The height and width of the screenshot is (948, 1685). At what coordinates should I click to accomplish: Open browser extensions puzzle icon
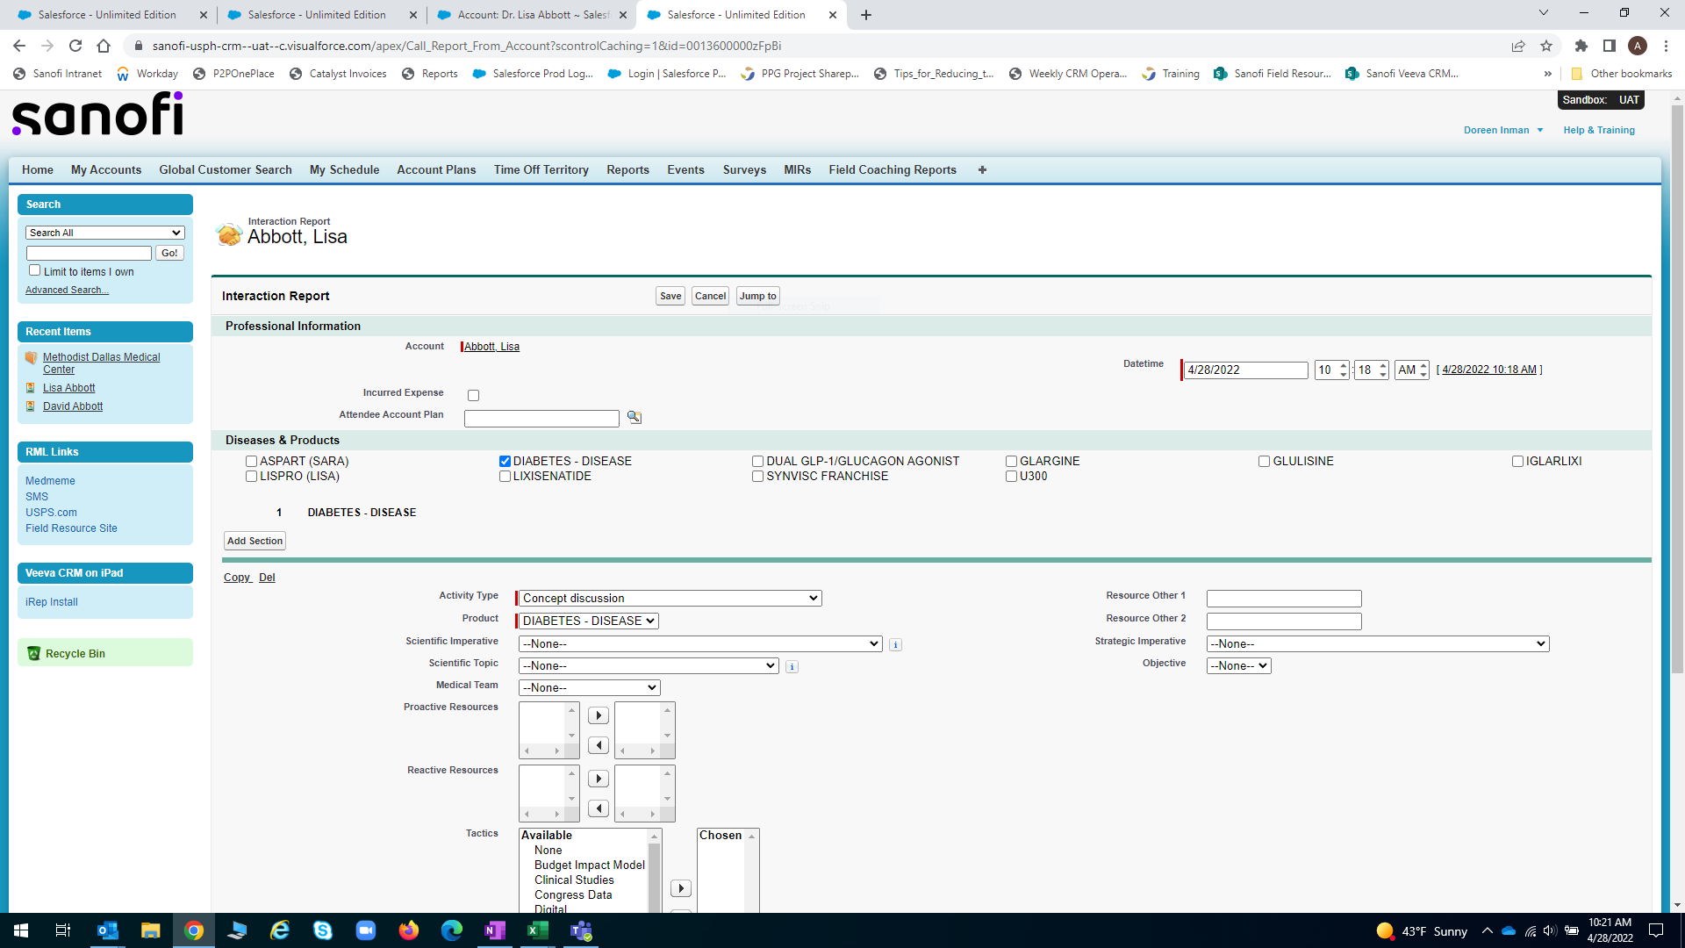(1581, 46)
